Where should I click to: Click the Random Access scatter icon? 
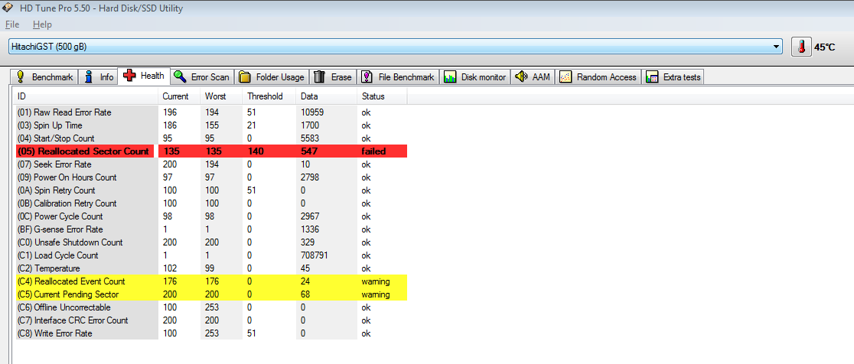pyautogui.click(x=566, y=76)
